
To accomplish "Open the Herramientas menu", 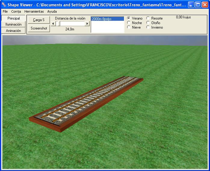I will (34, 11).
